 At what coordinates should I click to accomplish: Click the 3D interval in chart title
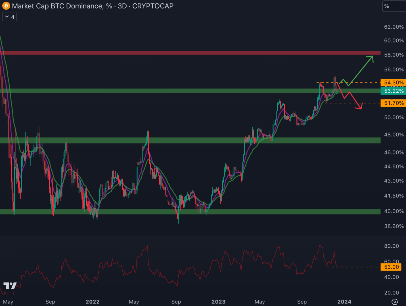point(122,6)
